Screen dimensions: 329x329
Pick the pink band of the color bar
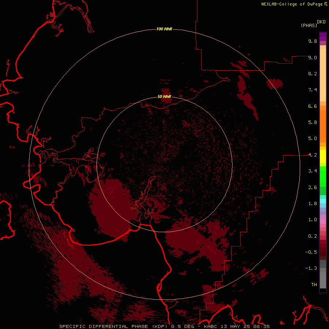tap(323, 222)
